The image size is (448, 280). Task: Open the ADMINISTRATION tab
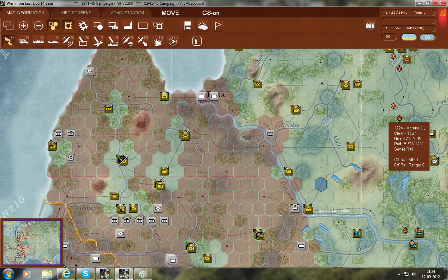(127, 13)
